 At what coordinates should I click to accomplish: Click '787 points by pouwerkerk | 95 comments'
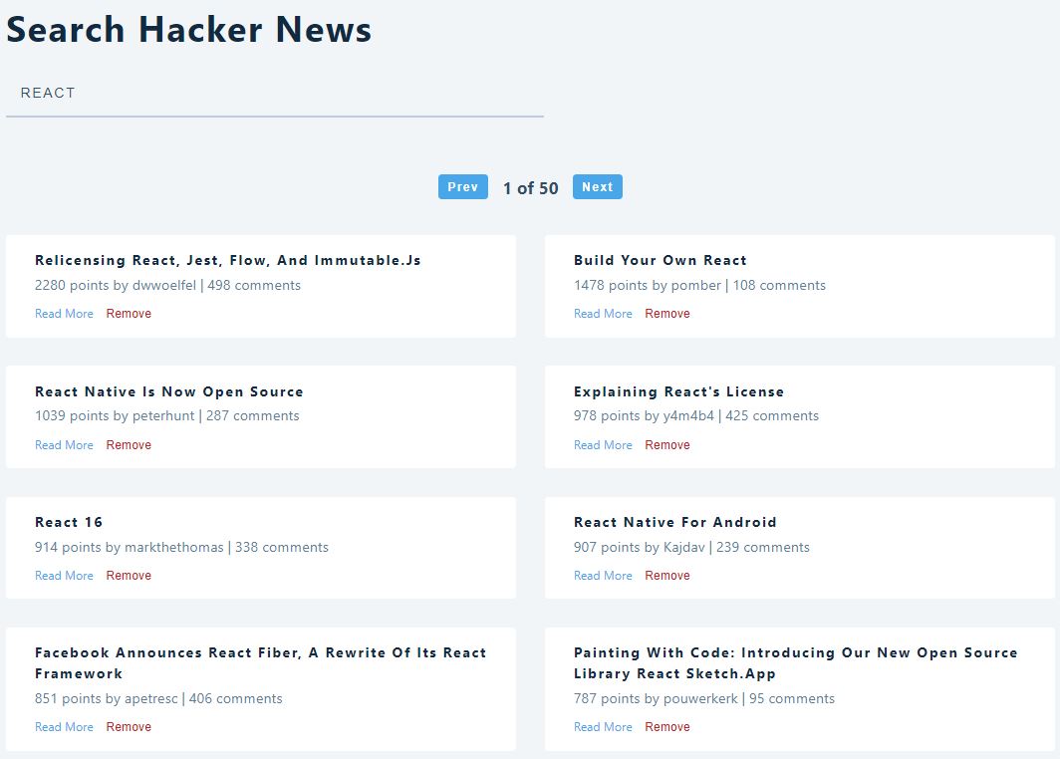(704, 698)
